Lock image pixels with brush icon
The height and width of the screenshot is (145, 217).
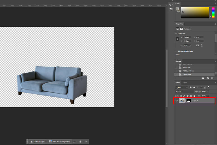[x=184, y=96]
